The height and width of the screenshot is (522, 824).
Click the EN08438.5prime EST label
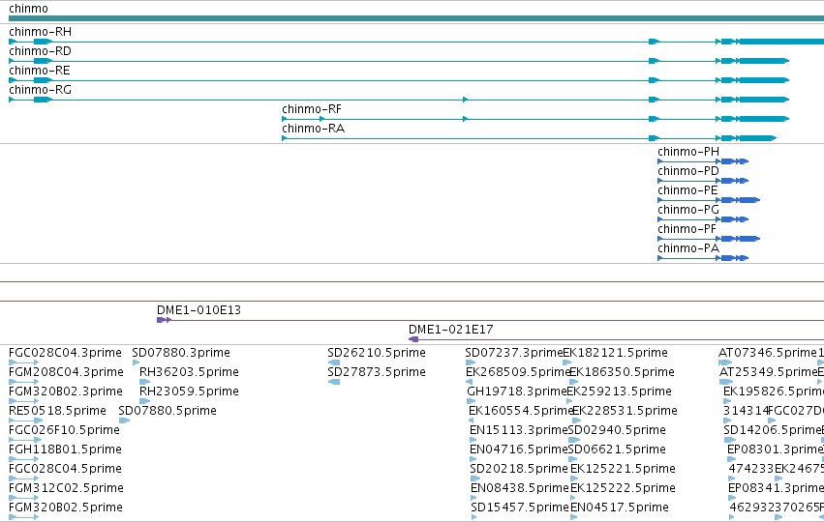pos(520,489)
